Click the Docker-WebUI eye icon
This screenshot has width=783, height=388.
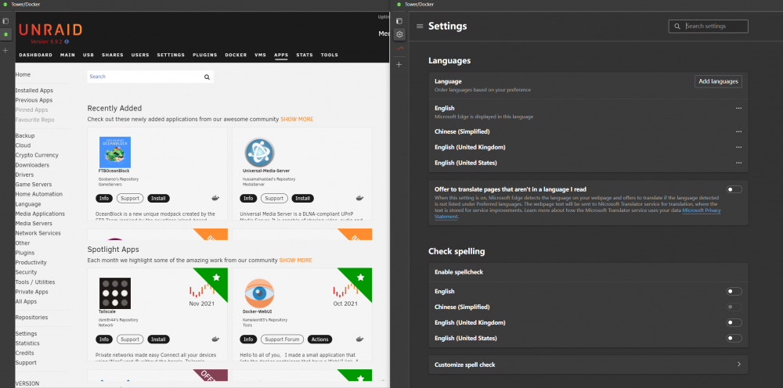260,293
